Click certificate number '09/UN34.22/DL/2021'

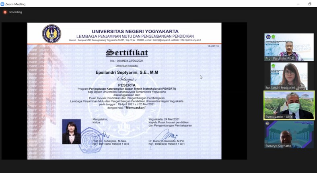coord(130,61)
